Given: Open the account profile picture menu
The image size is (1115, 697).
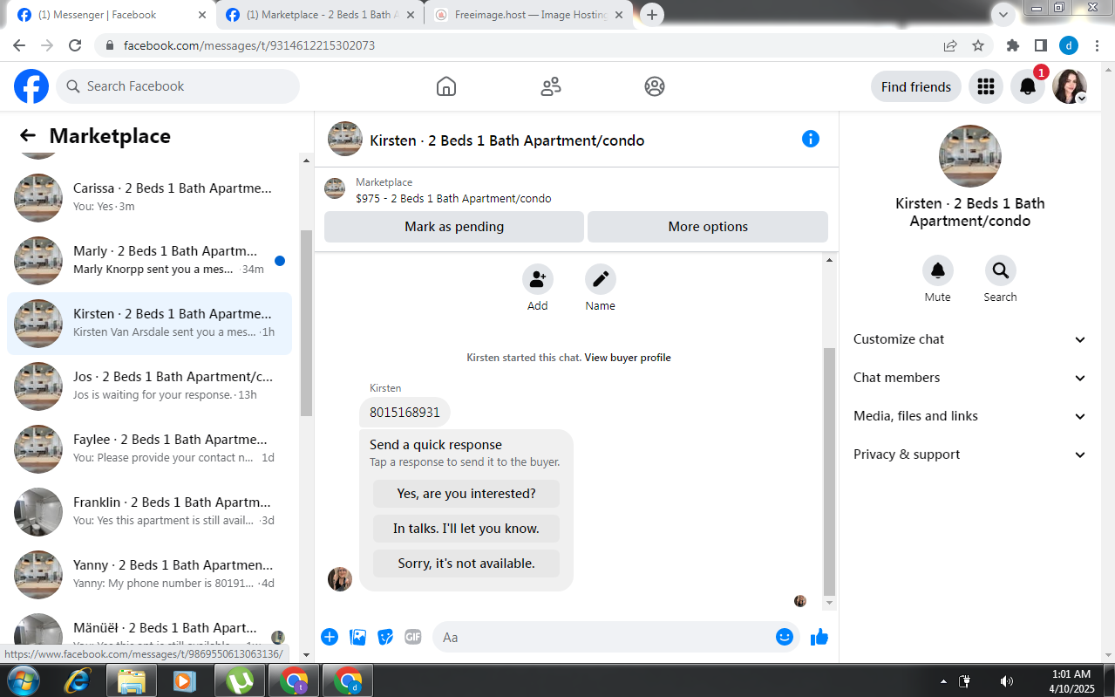Looking at the screenshot, I should click(1070, 86).
